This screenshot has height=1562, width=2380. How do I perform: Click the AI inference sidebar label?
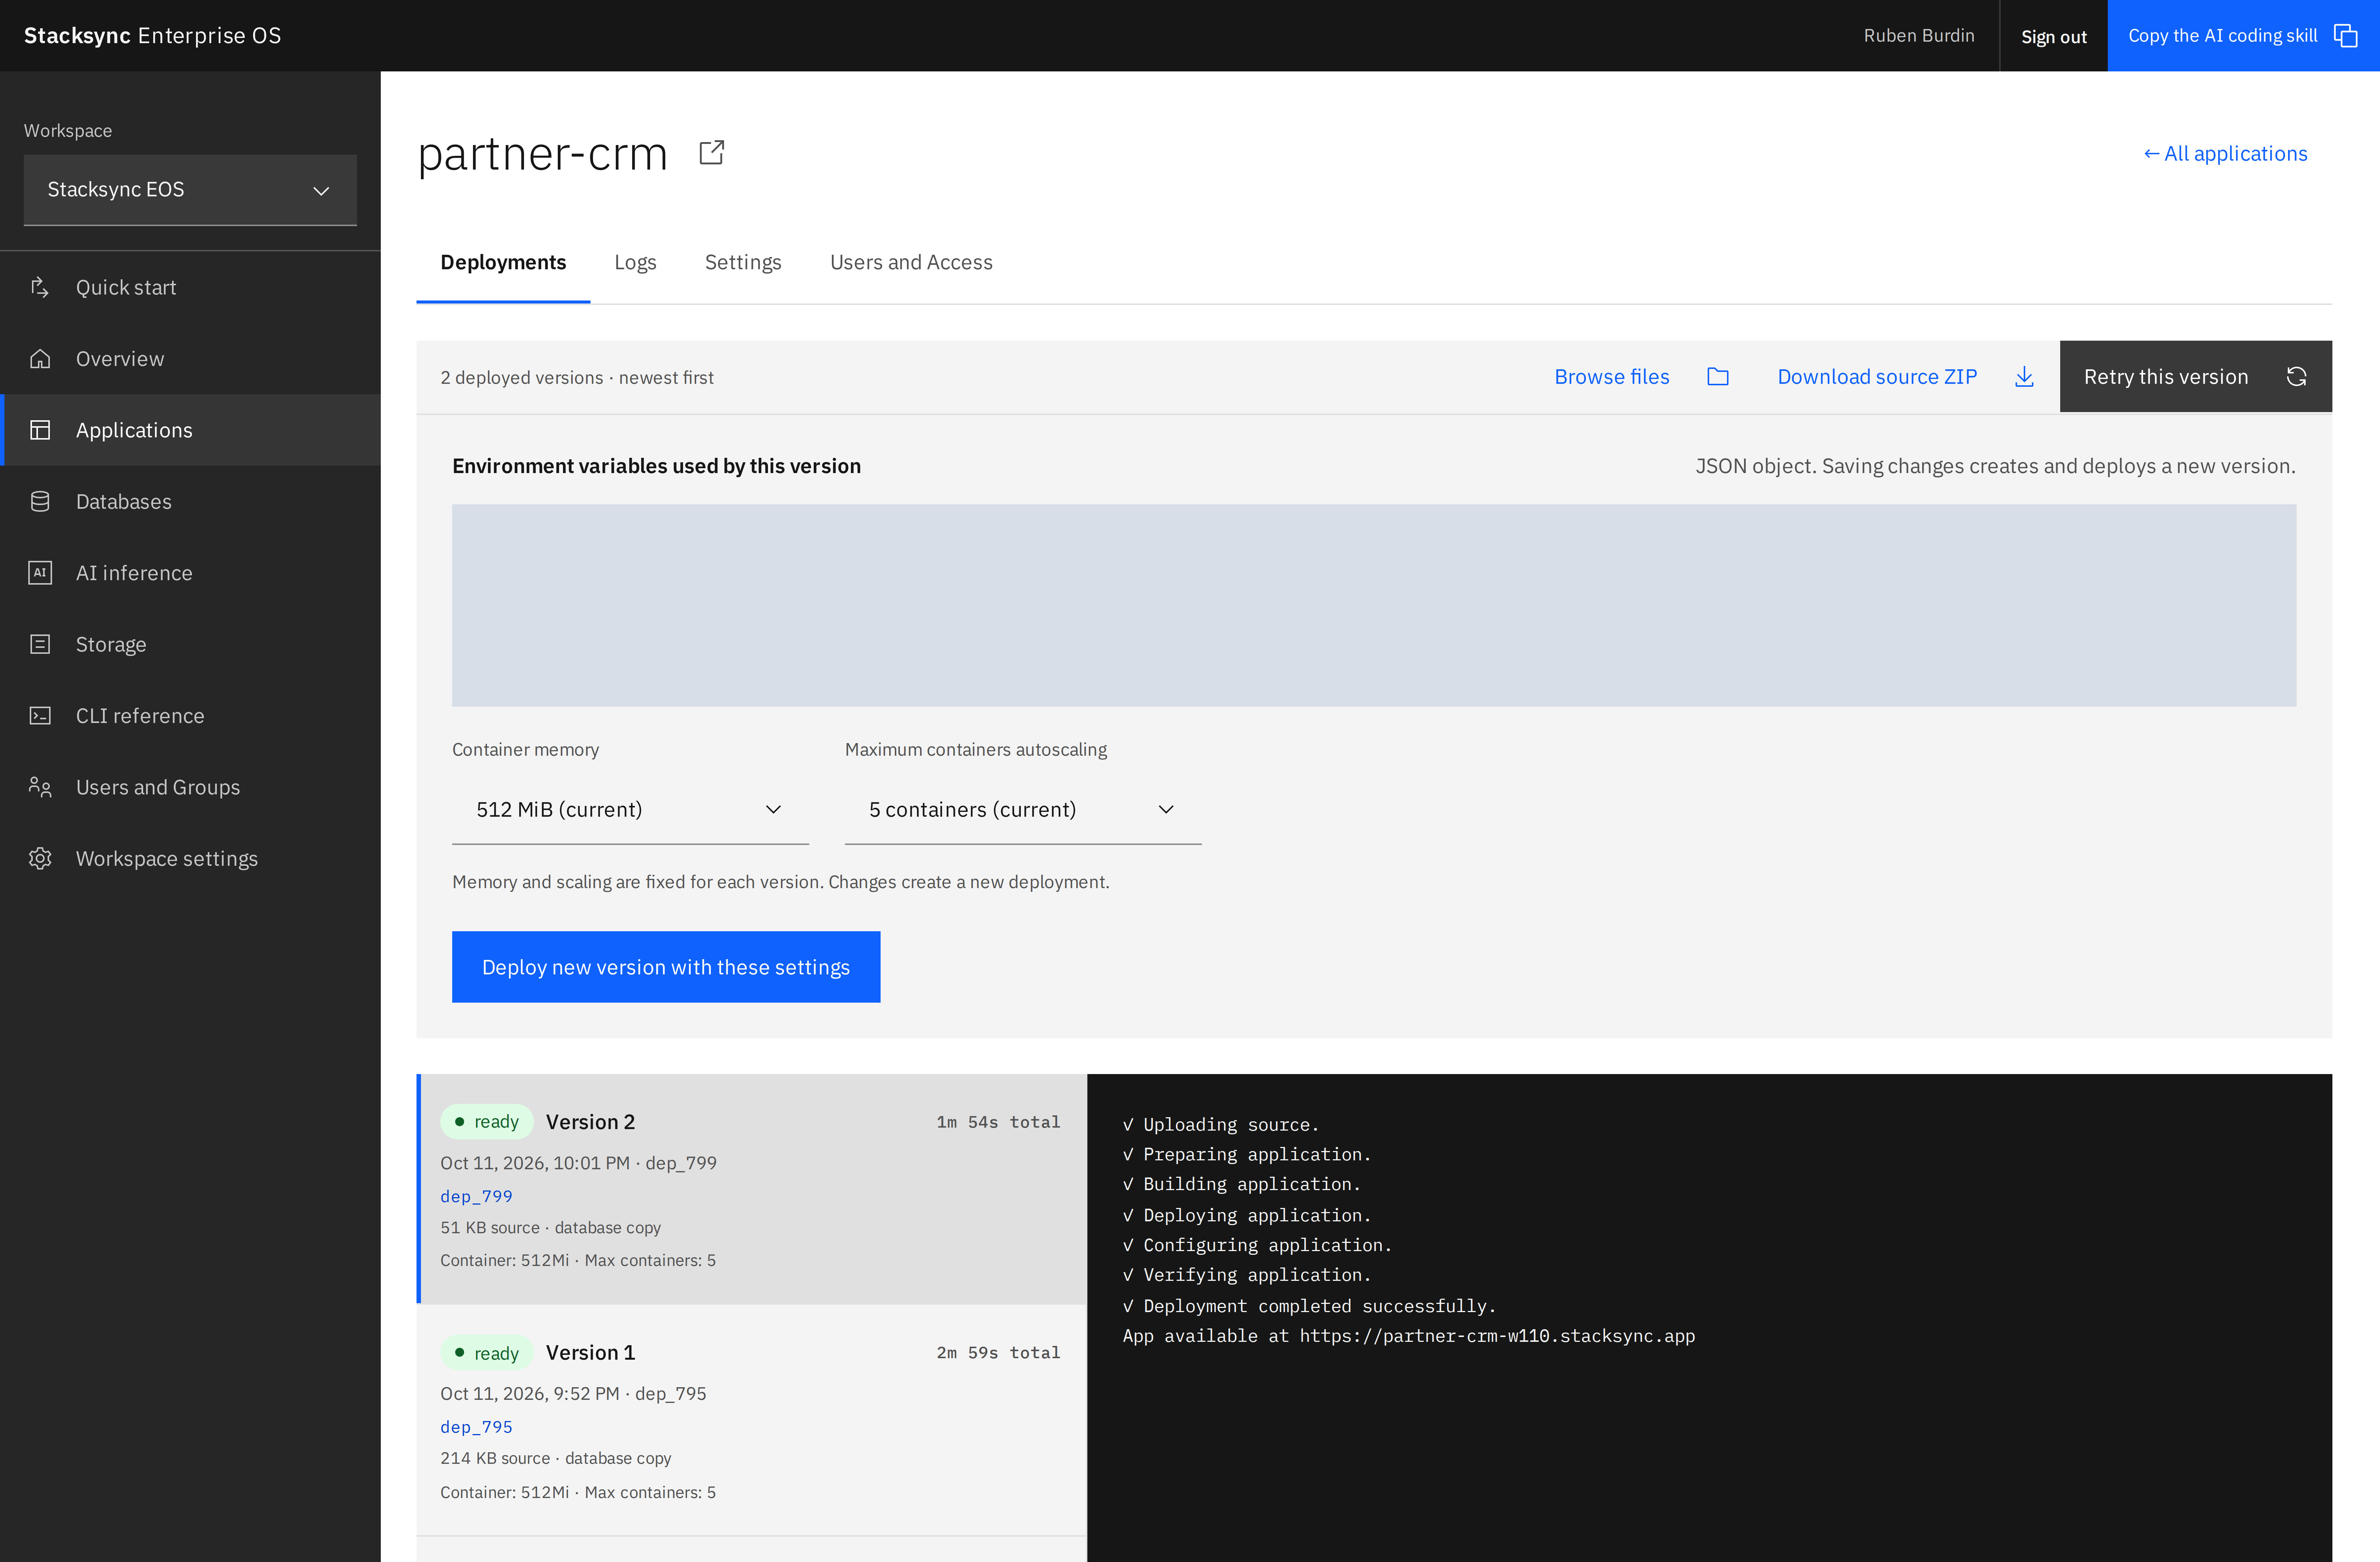(134, 573)
